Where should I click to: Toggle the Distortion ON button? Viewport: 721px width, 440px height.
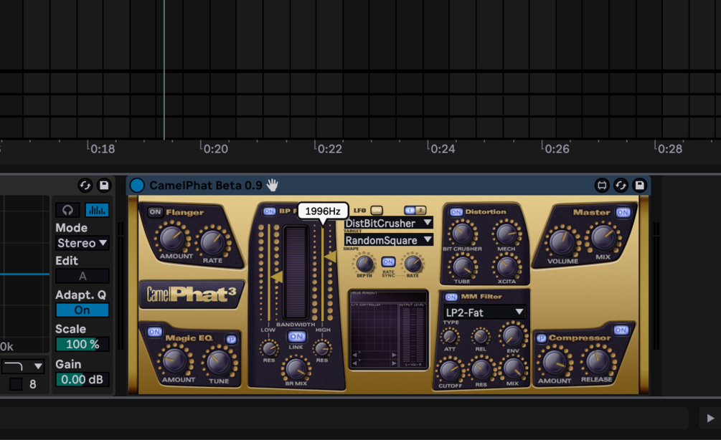pyautogui.click(x=456, y=211)
